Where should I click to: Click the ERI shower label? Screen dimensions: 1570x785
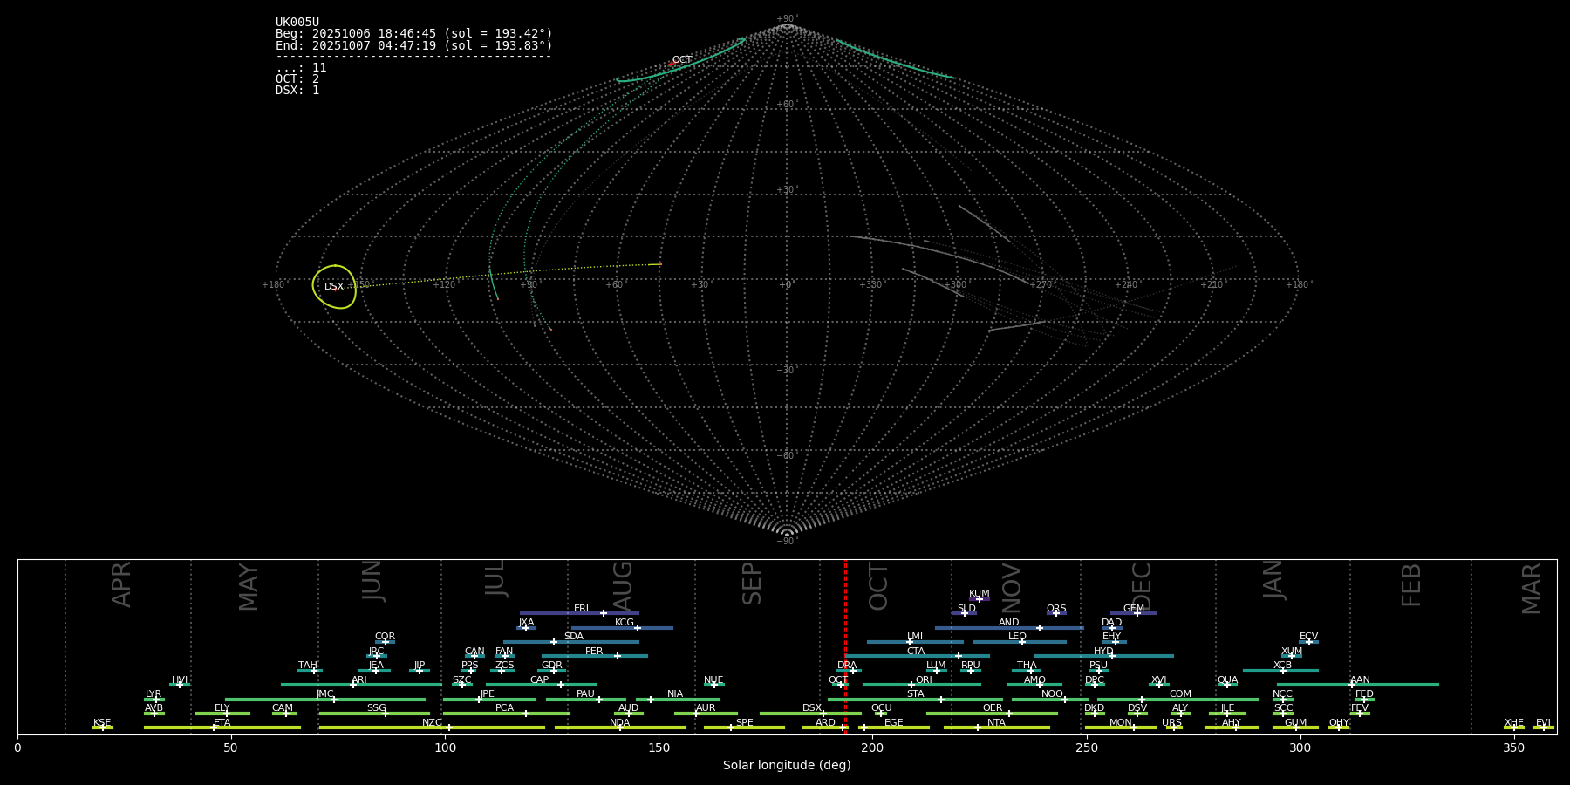(x=581, y=609)
